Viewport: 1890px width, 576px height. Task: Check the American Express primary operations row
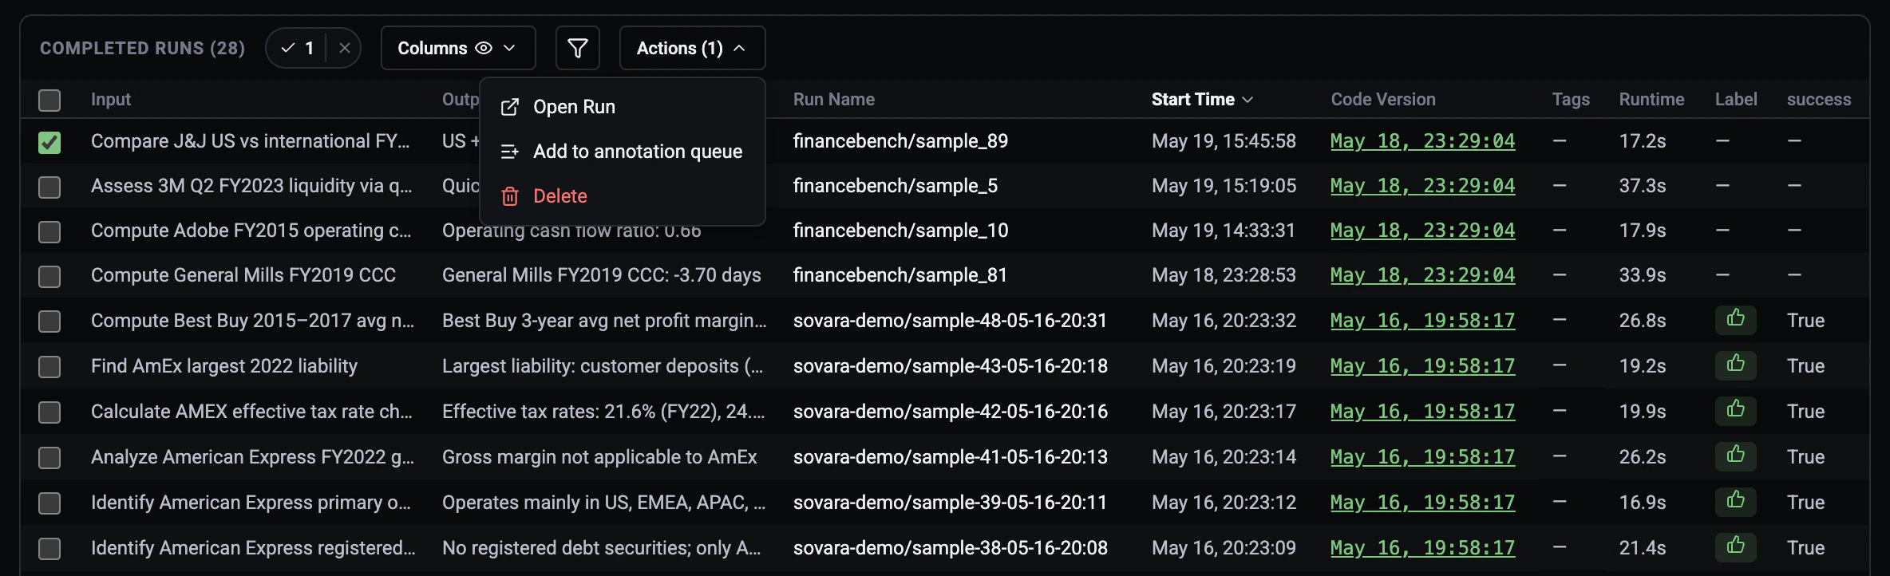pos(49,503)
